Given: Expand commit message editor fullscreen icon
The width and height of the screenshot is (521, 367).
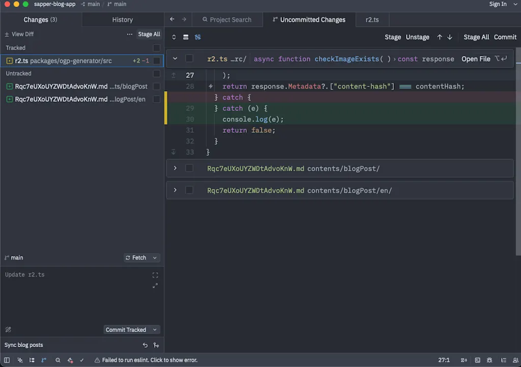Looking at the screenshot, I should tap(155, 275).
